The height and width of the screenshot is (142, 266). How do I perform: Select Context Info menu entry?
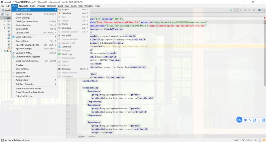[x=35, y=29]
